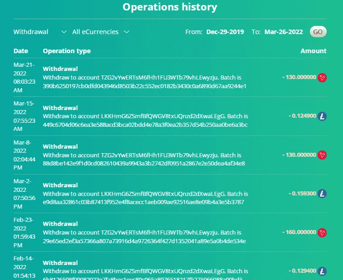The height and width of the screenshot is (280, 343).
Task: Click the Operations history title
Action: pos(170,7)
